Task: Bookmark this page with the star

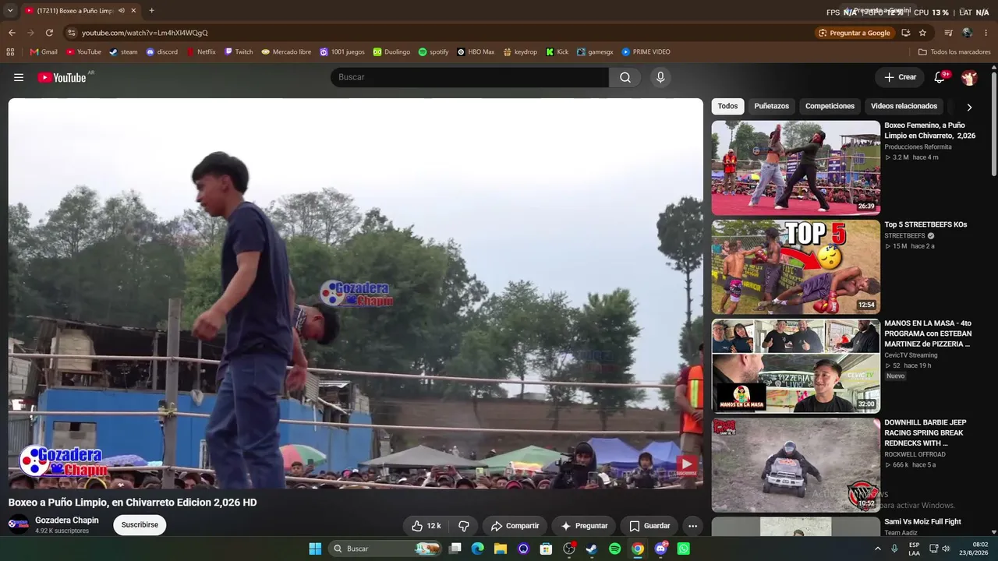Action: 922,33
